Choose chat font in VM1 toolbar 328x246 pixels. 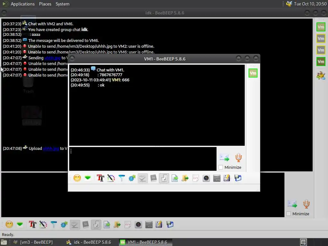coord(100,178)
